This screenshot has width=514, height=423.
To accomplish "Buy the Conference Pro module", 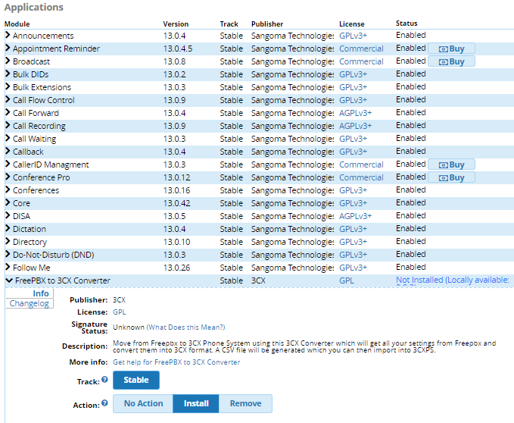I will pos(451,177).
